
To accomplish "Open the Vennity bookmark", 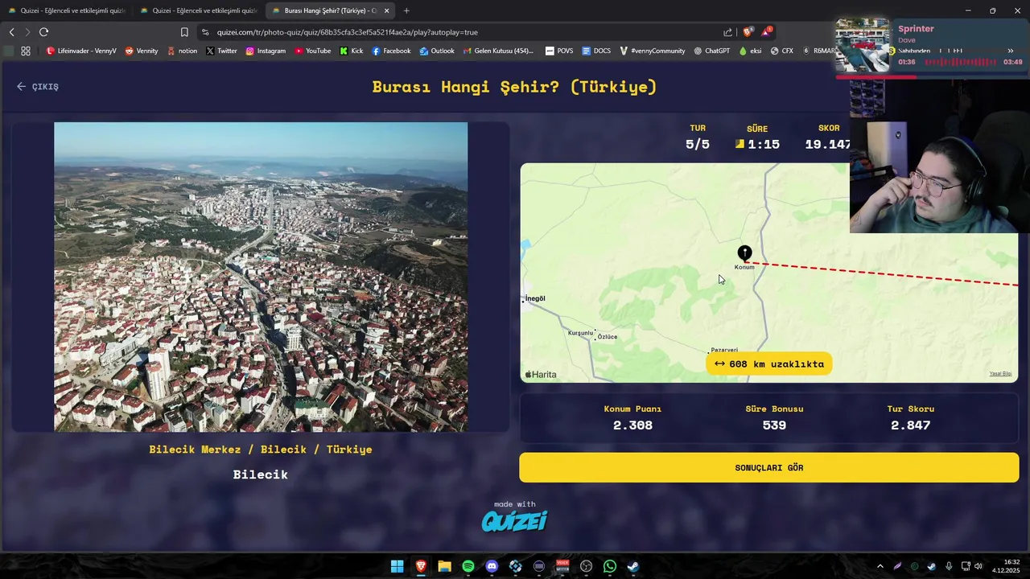I will pyautogui.click(x=142, y=51).
